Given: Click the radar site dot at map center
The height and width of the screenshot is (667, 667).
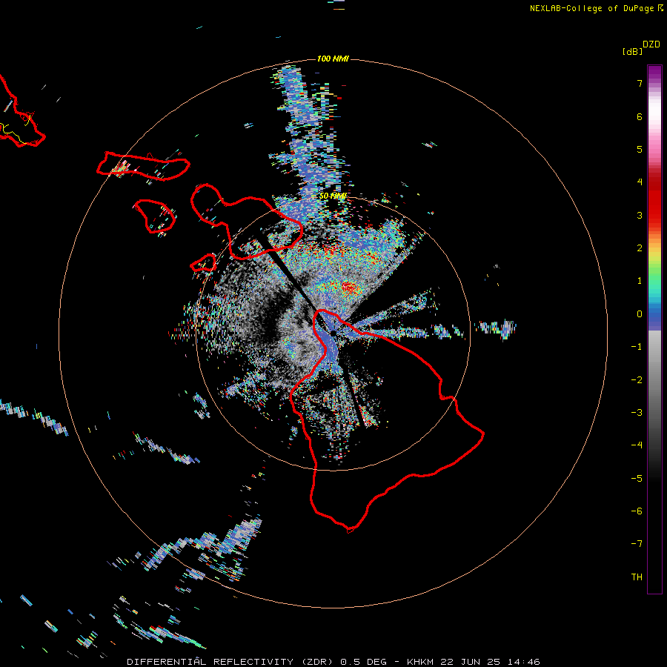Looking at the screenshot, I should coord(333,333).
